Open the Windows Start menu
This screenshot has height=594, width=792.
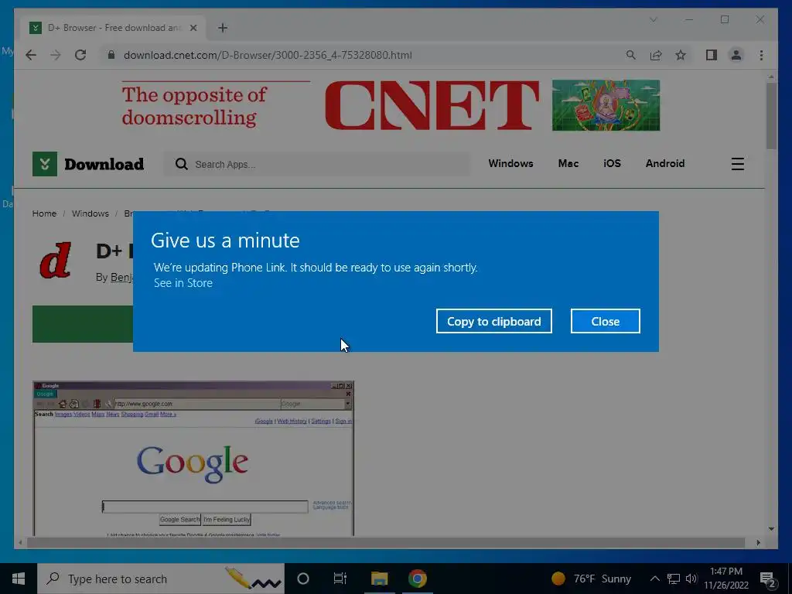[19, 579]
